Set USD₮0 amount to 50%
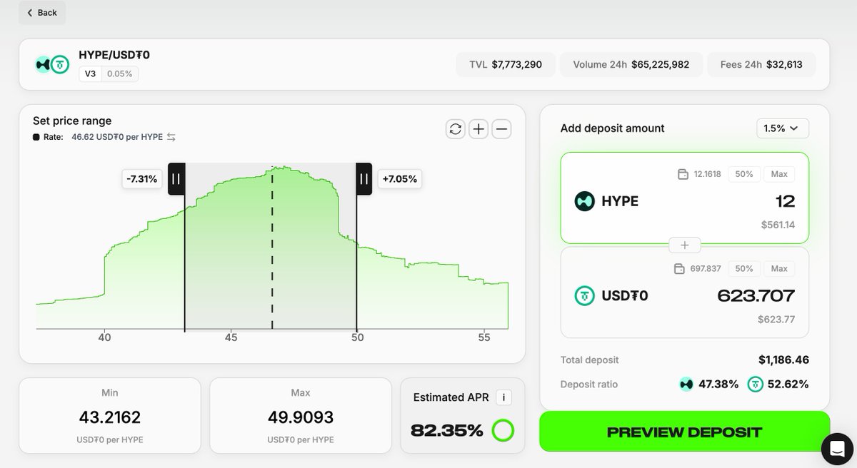This screenshot has height=468, width=857. click(744, 269)
